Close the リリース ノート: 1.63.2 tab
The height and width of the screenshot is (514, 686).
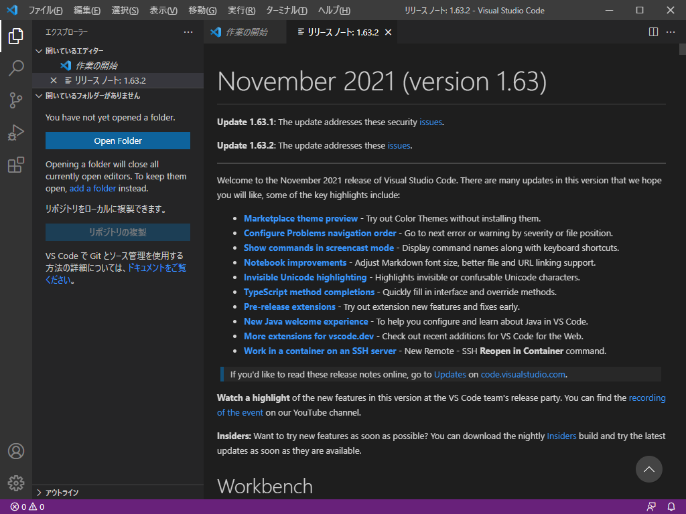[x=388, y=32]
